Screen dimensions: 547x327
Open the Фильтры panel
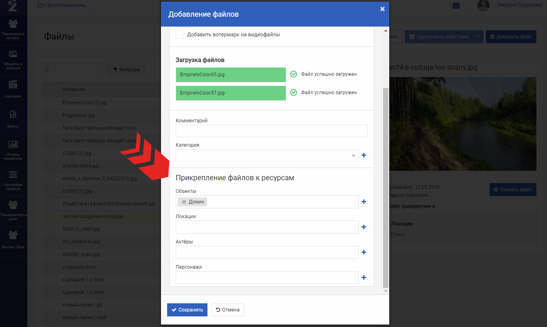[126, 70]
